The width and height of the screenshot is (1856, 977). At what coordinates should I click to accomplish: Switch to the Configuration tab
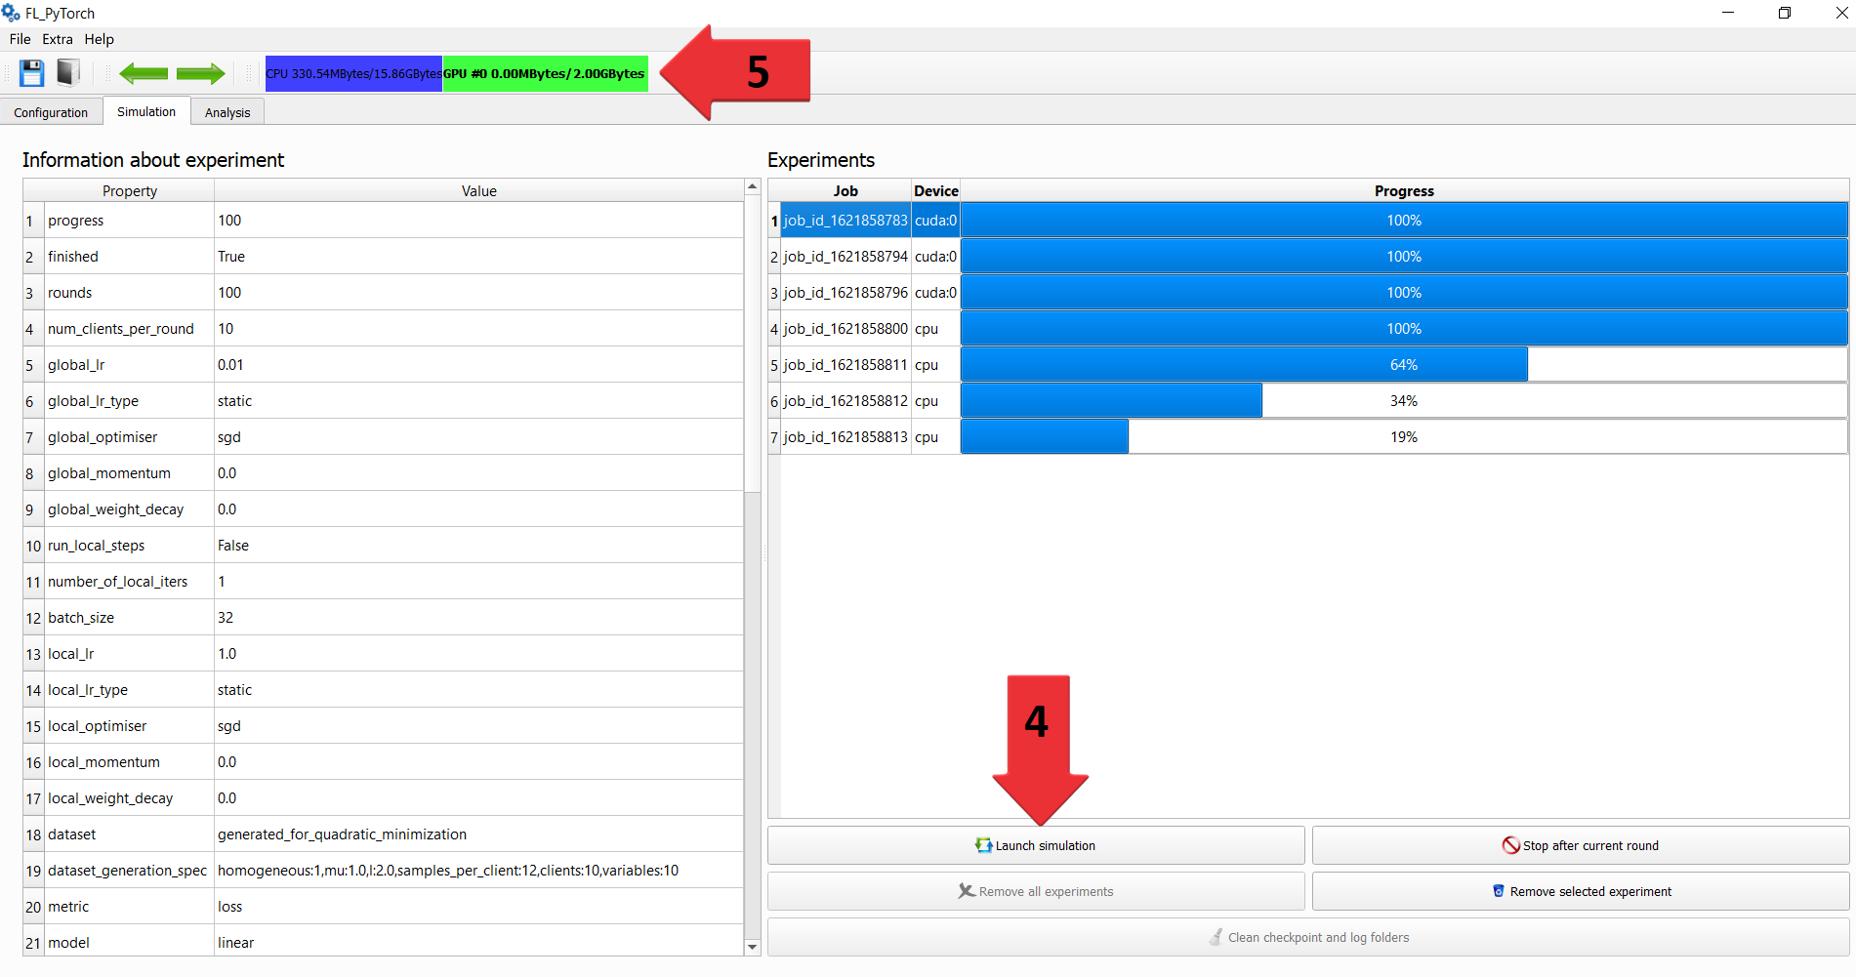point(51,112)
